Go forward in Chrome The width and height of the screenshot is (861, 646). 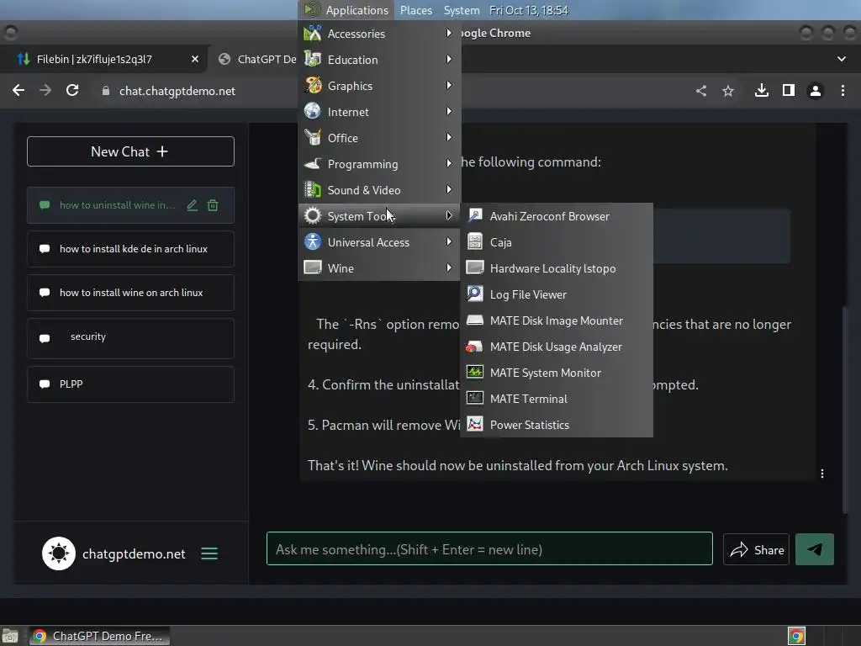point(45,91)
